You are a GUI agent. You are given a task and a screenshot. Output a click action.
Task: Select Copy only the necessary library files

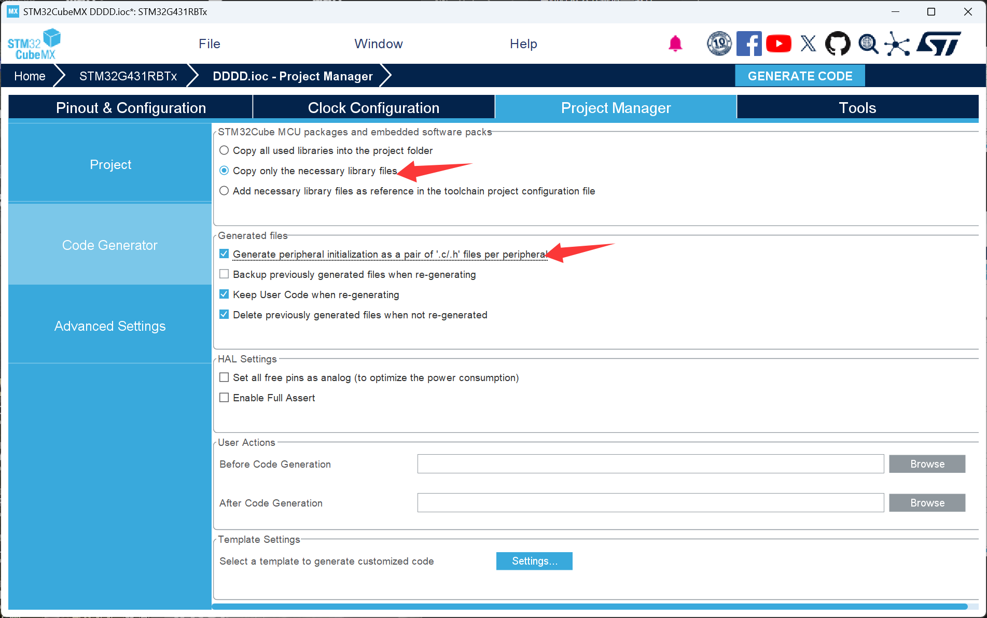point(224,171)
